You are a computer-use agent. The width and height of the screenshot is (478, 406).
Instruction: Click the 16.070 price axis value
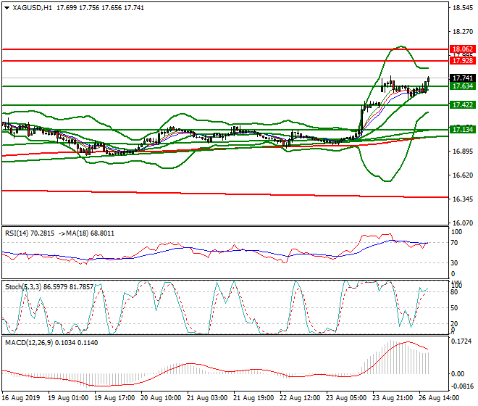point(462,223)
